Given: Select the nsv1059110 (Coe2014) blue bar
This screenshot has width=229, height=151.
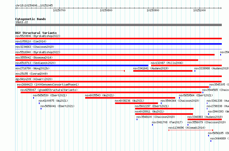Looking at the screenshot, I should (118, 44).
